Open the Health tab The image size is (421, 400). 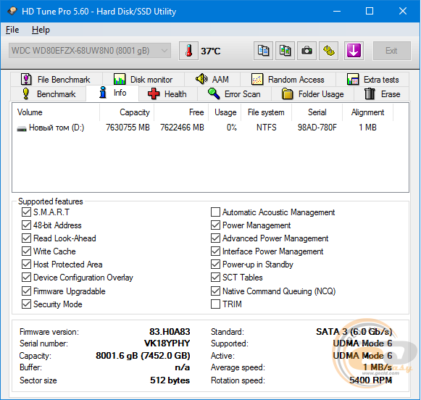coord(168,94)
